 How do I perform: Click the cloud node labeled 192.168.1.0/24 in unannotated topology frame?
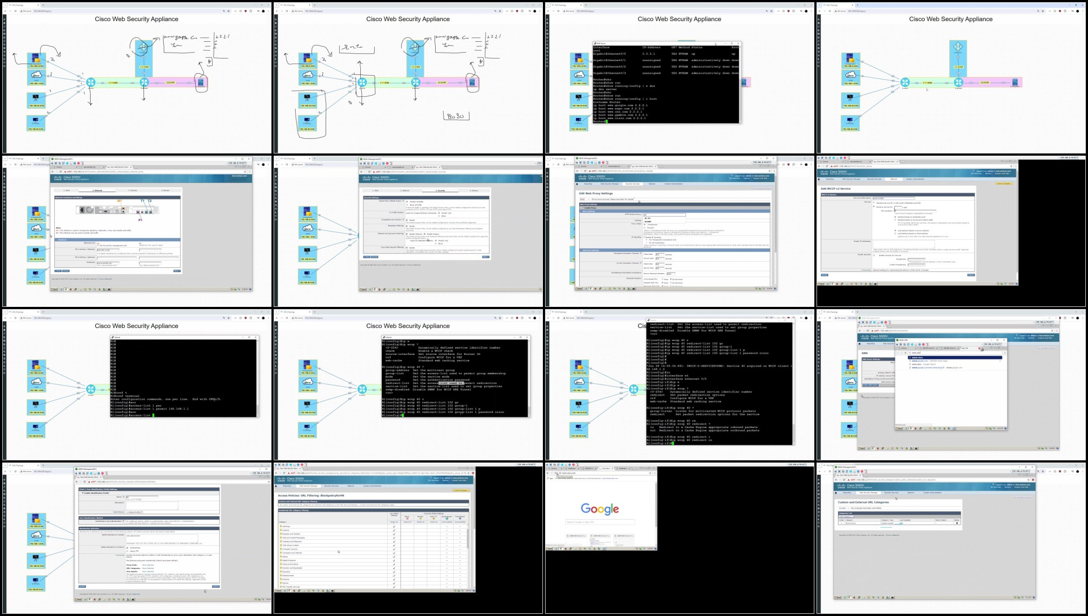click(x=851, y=74)
